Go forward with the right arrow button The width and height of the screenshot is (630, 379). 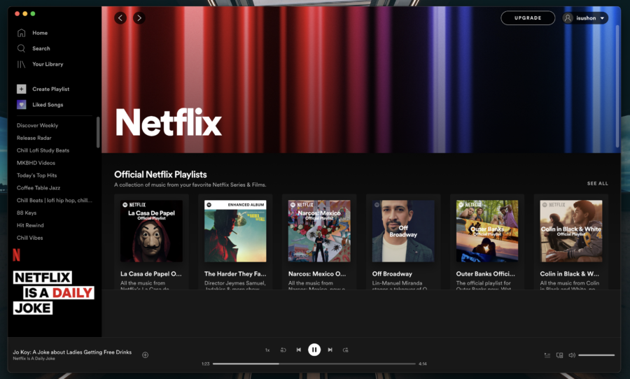coord(139,17)
